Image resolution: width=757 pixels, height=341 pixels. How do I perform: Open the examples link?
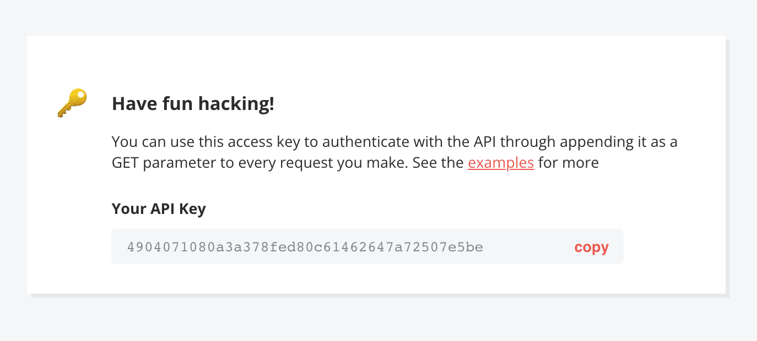[x=501, y=163]
